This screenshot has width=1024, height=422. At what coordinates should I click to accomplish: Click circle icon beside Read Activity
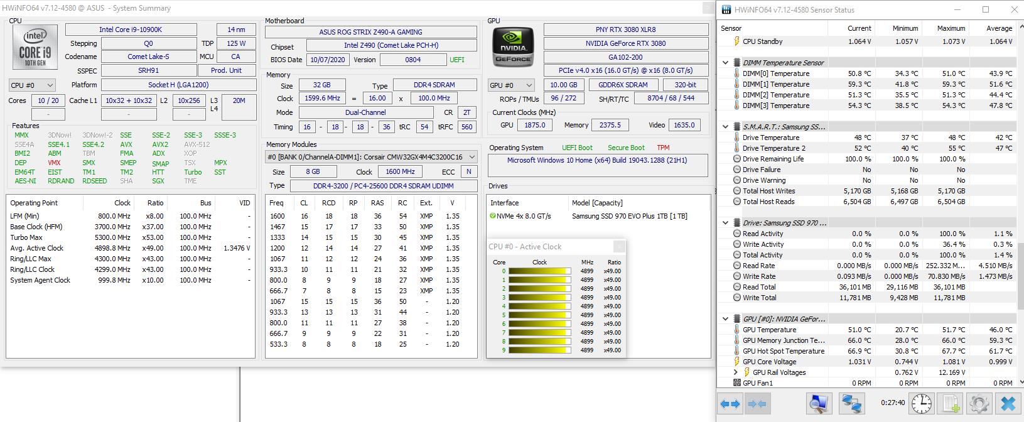point(737,234)
